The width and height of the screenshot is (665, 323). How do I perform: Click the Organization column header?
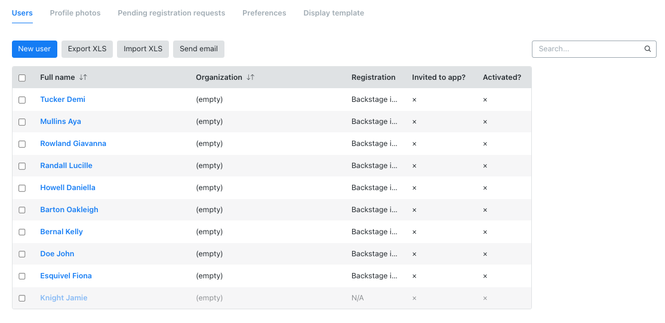pyautogui.click(x=219, y=77)
